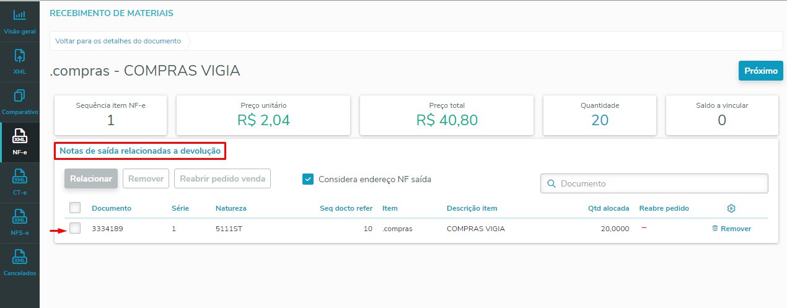Viewport: 787px width, 308px height.
Task: Click the Sequência item NF-e value 1
Action: point(110,120)
